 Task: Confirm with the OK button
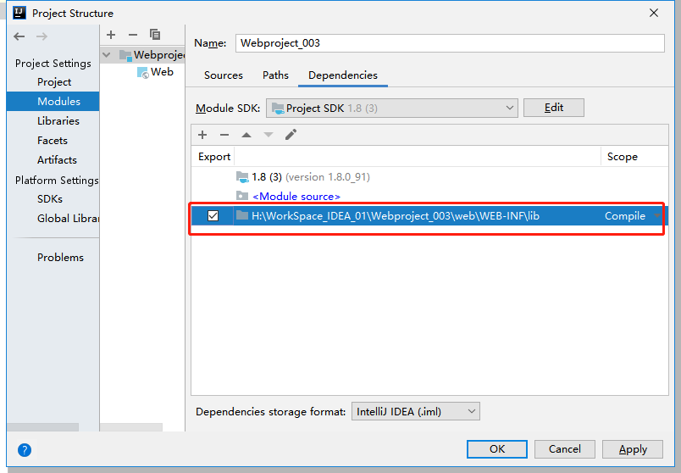pyautogui.click(x=497, y=449)
